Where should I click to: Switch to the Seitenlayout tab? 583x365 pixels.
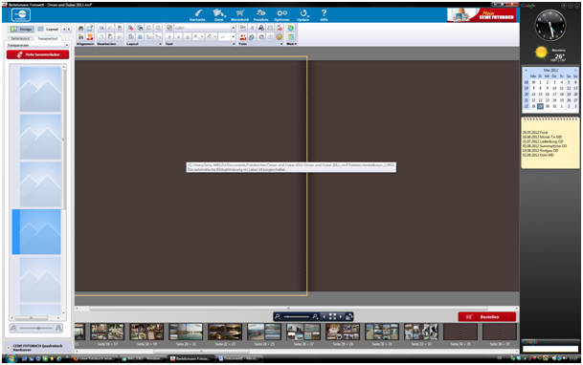(20, 38)
